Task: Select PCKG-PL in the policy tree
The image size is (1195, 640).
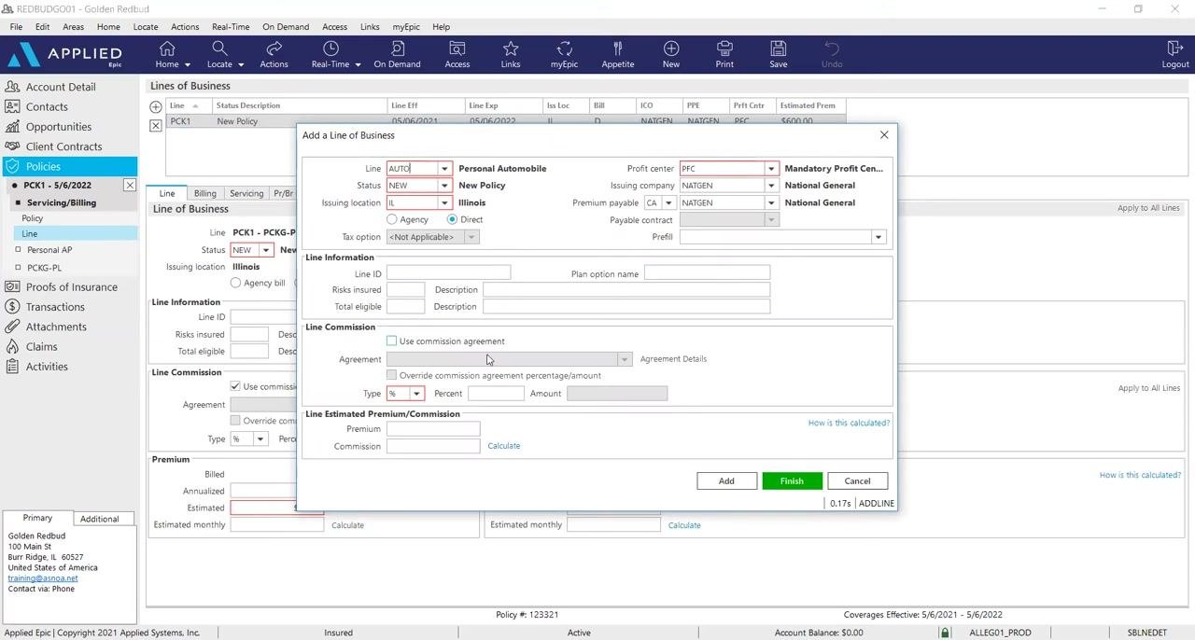Action: click(44, 268)
